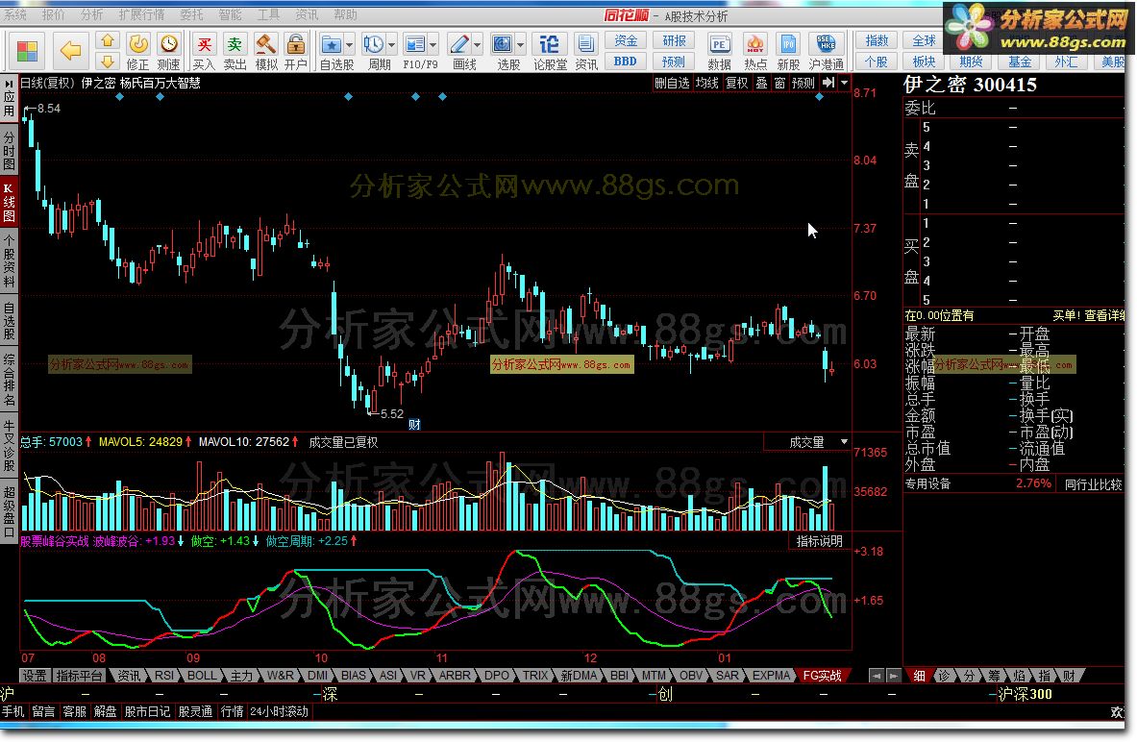Toggle the 应用 sidebar panel
1137x742 pixels.
pyautogui.click(x=9, y=98)
